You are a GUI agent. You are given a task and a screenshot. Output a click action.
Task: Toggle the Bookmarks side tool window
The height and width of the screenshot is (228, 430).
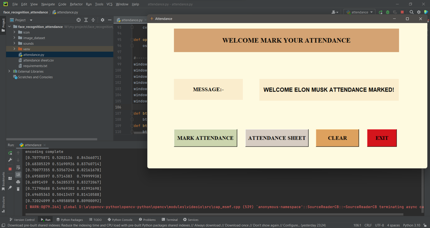(3, 181)
